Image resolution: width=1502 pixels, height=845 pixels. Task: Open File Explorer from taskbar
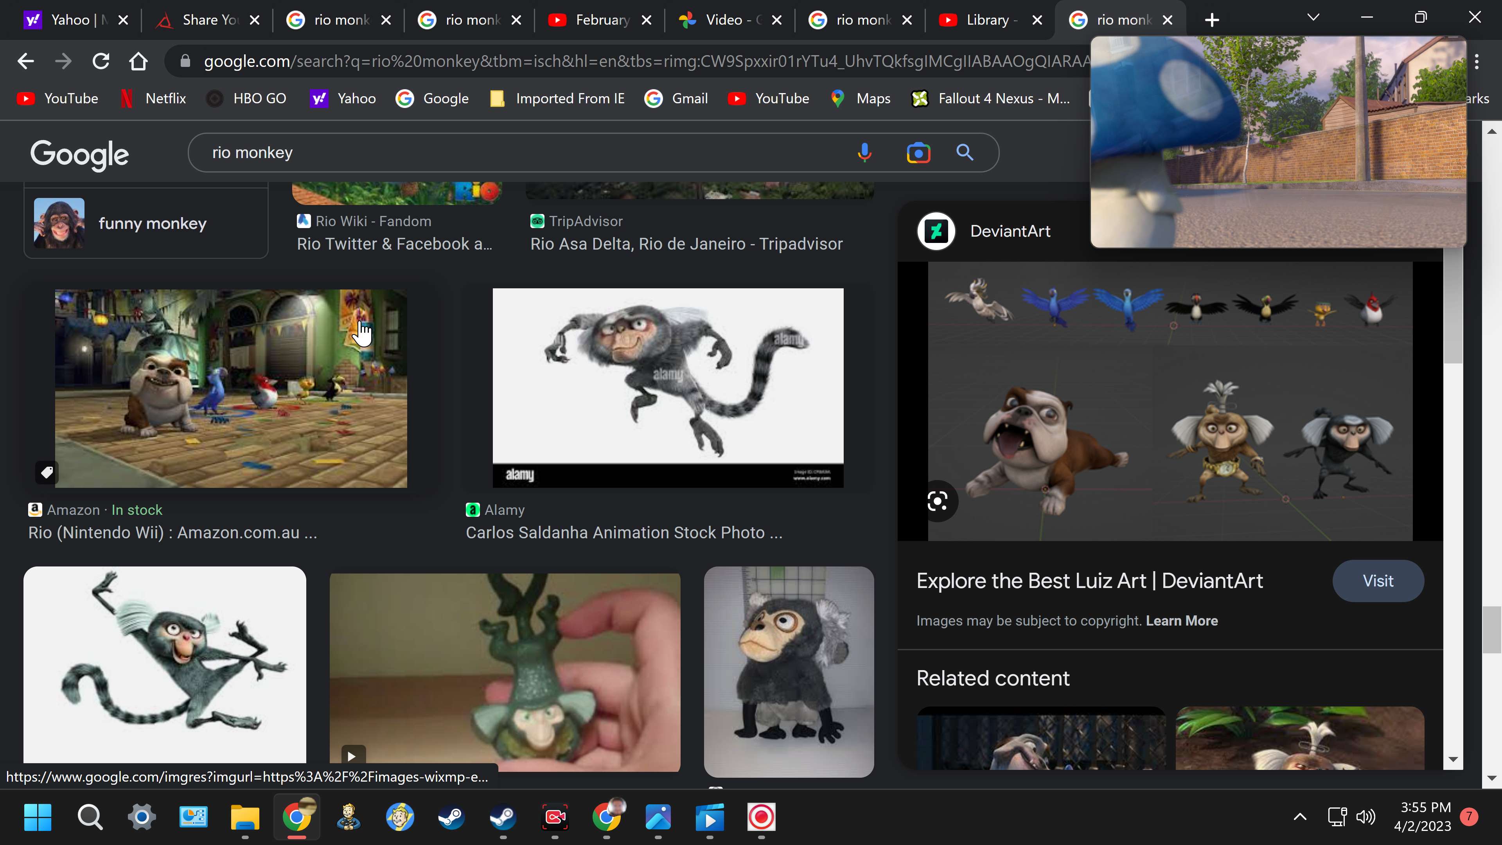[x=246, y=817]
